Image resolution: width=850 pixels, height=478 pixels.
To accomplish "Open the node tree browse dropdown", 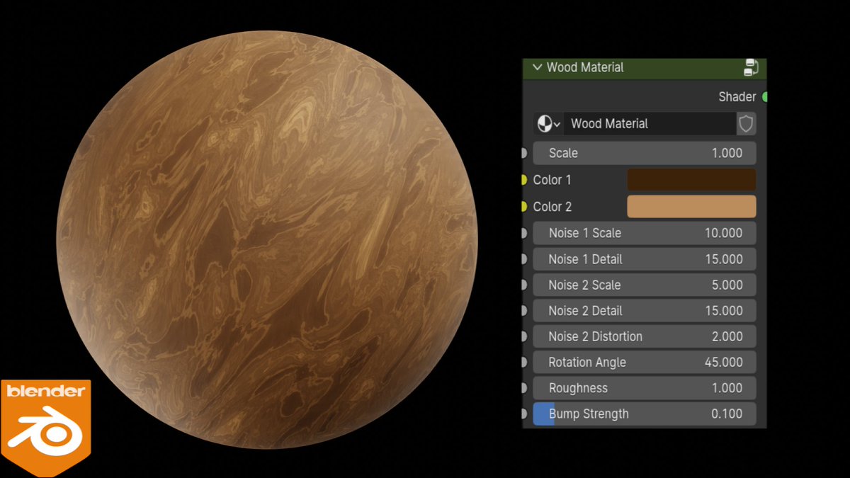I will [x=548, y=124].
